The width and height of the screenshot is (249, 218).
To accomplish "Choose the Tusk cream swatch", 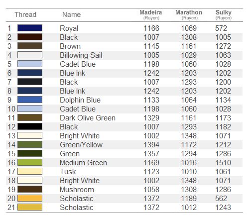I will click(x=30, y=171).
